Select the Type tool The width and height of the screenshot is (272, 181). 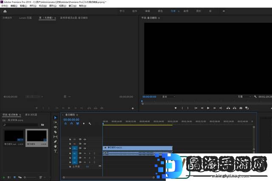tap(55, 151)
